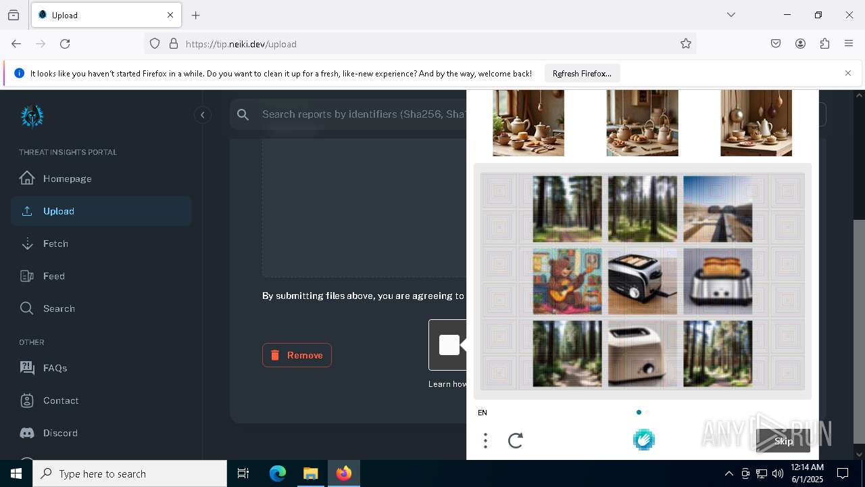Open File Explorer from the taskbar
Viewport: 865px width, 487px height.
click(310, 473)
